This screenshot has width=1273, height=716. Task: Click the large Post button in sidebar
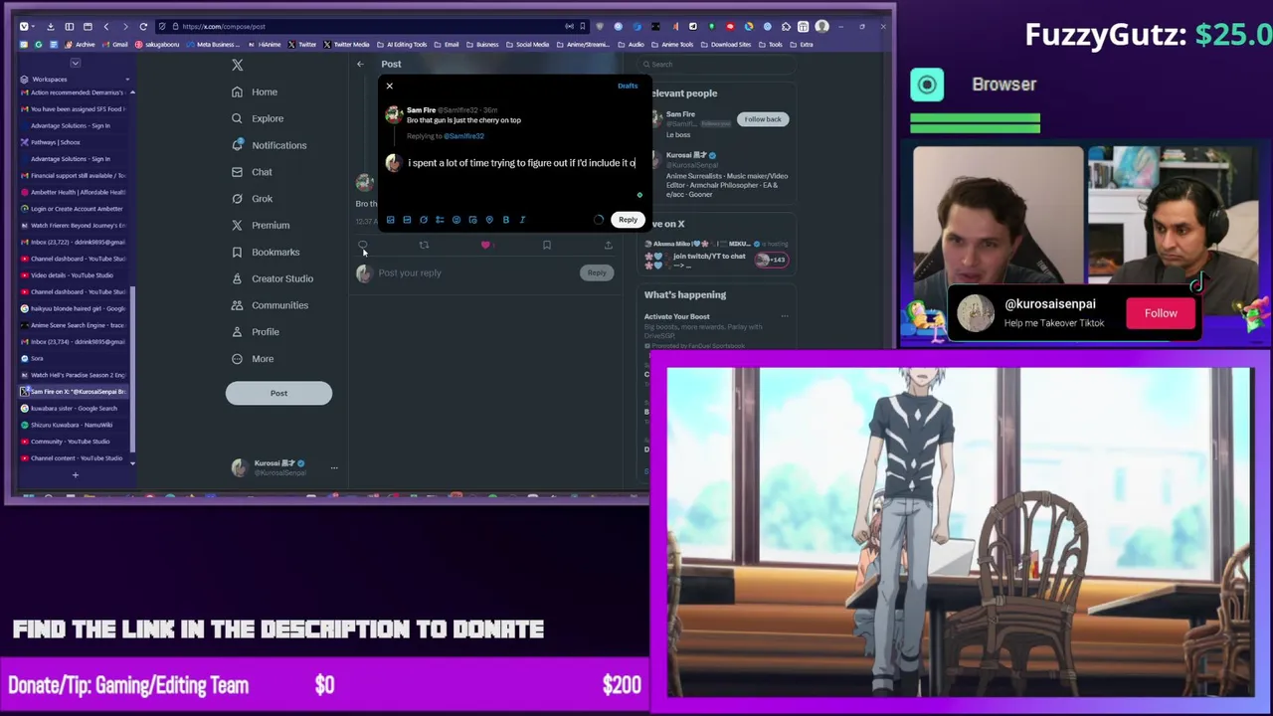pyautogui.click(x=278, y=393)
